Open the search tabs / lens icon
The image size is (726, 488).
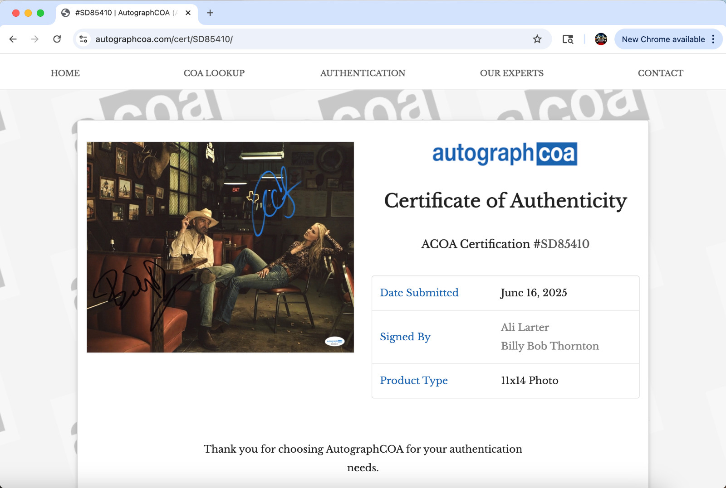568,39
